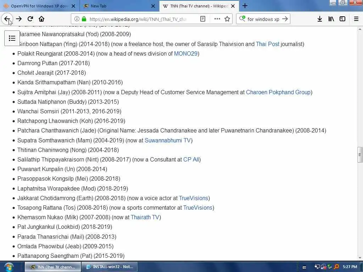Open the Windows Start orb
This screenshot has width=363, height=272.
[x=9, y=267]
